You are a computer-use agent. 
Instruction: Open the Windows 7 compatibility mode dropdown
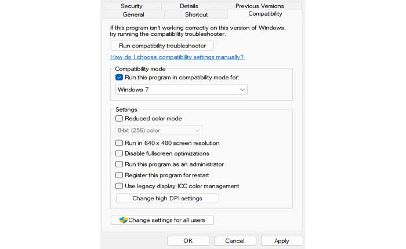click(181, 90)
